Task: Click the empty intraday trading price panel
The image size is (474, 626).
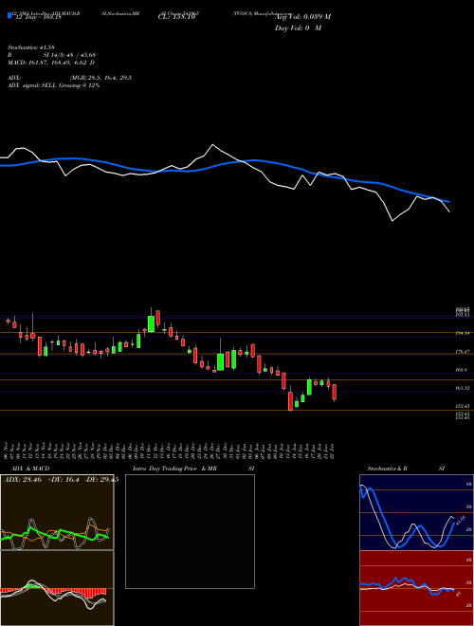Action: pos(190,531)
